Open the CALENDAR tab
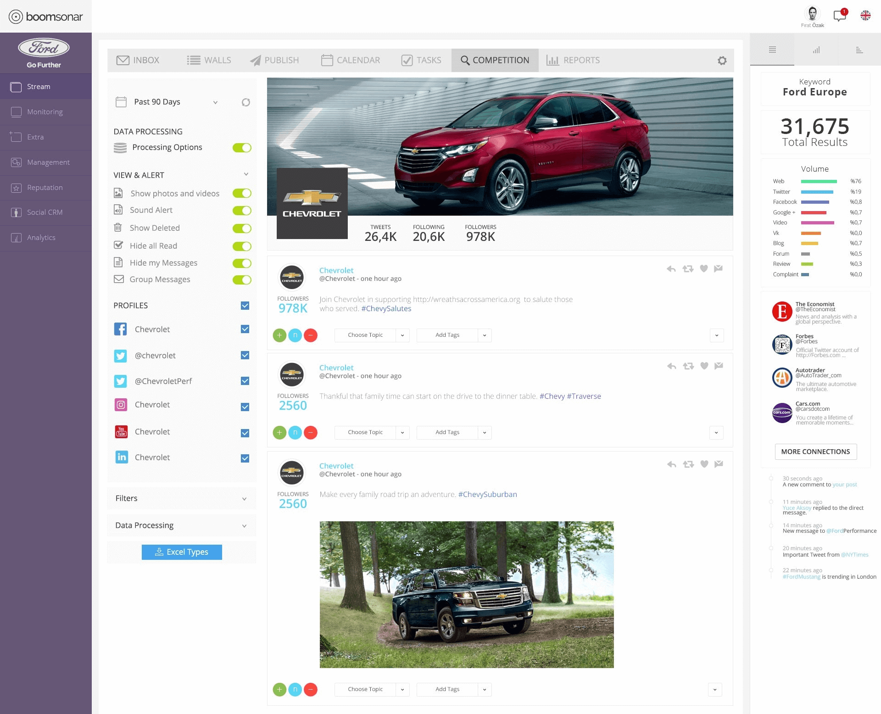The height and width of the screenshot is (714, 881). [351, 61]
